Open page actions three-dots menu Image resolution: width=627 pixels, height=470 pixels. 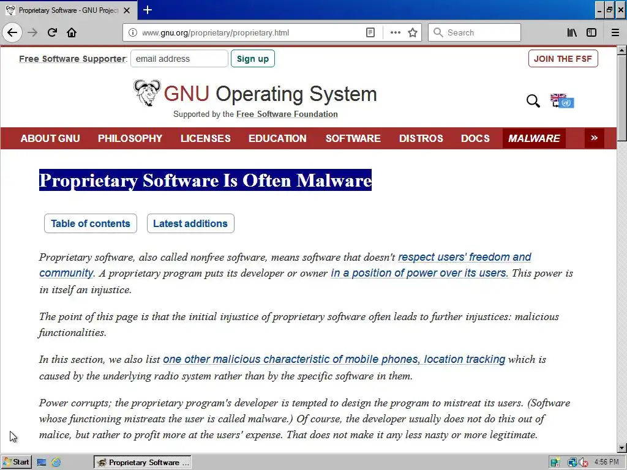click(x=395, y=32)
